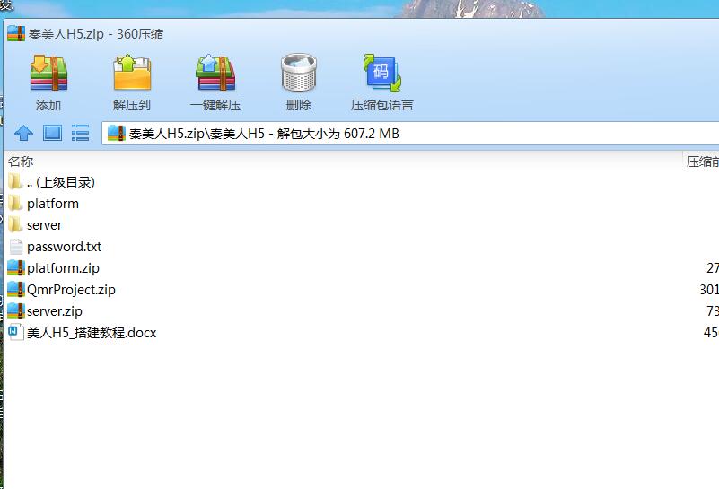719x489 pixels.
Task: Select the 美人H5_搭建教程.docx document
Action: [92, 333]
